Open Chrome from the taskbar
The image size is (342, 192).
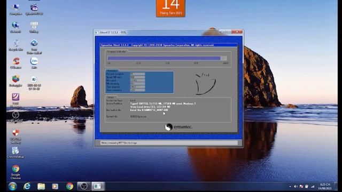pos(69,186)
